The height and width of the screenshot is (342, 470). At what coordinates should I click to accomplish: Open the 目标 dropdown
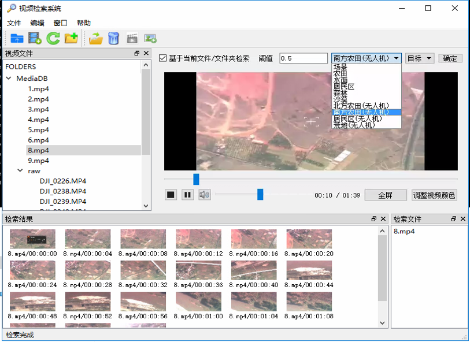click(x=420, y=58)
